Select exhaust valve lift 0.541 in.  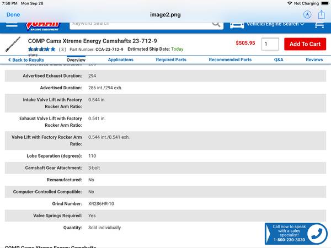point(97,118)
